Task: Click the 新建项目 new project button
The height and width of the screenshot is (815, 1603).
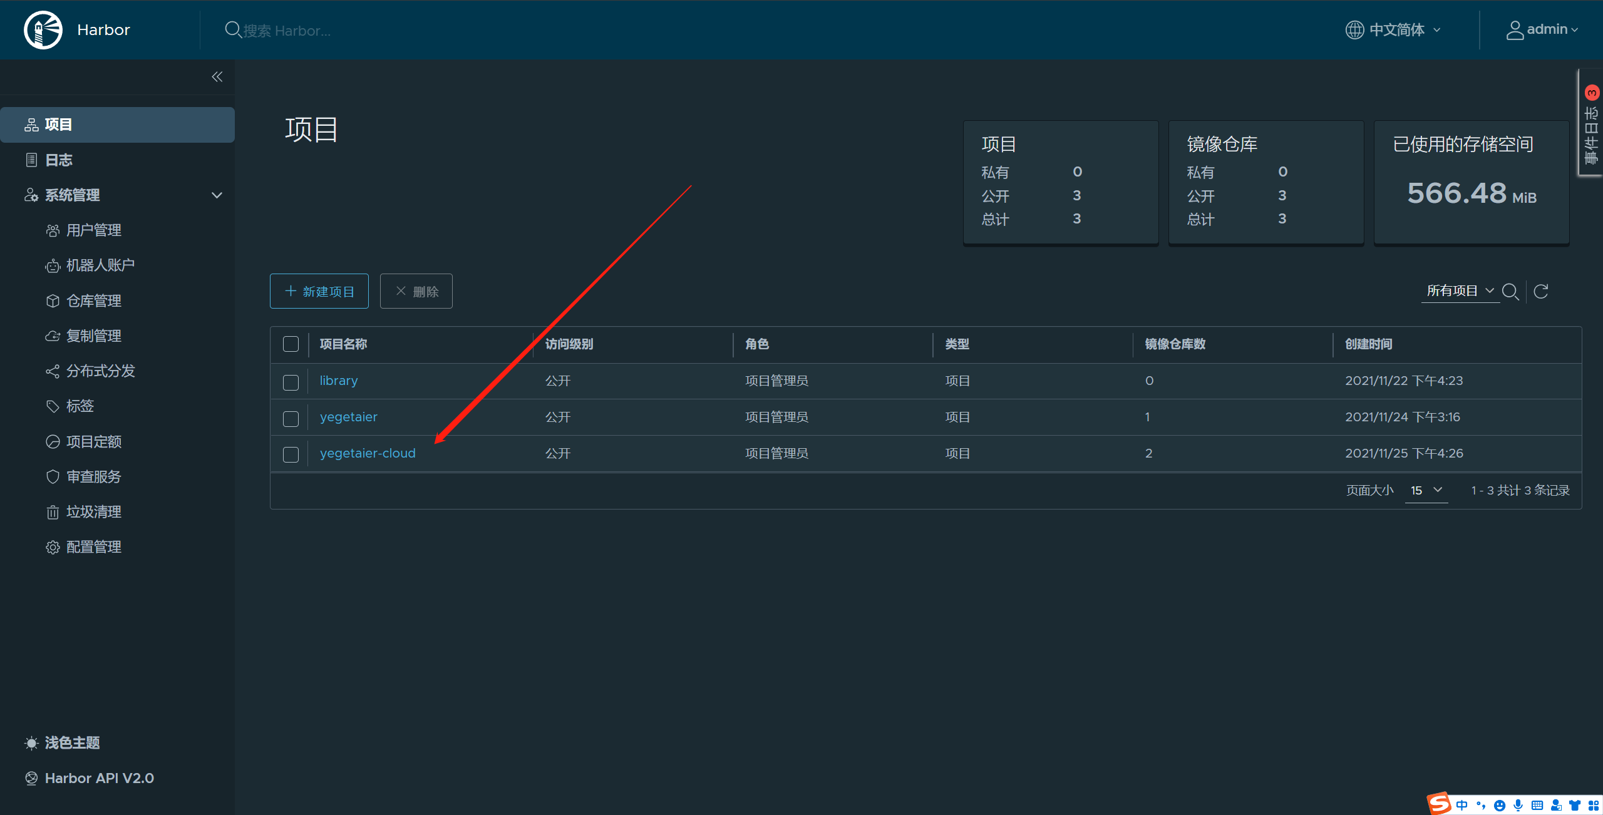Action: [319, 292]
